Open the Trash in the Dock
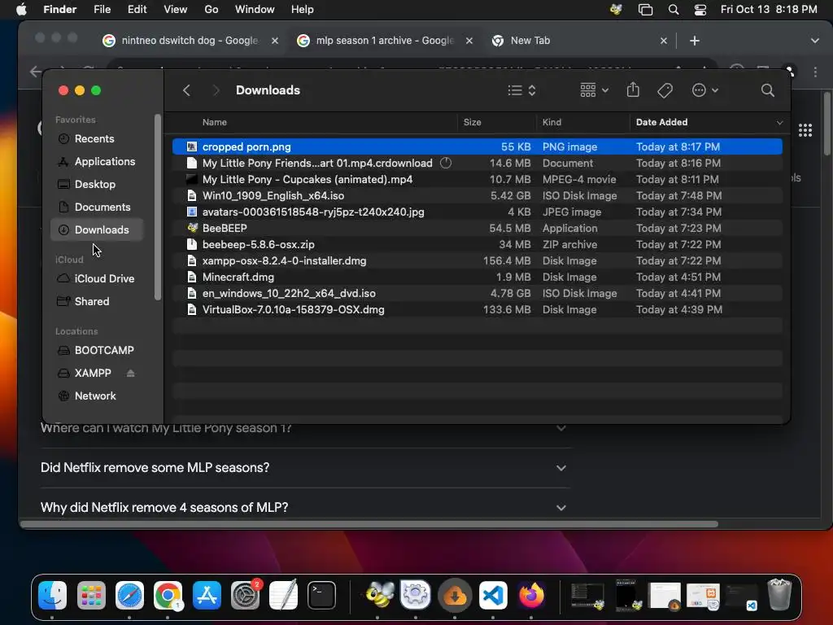The height and width of the screenshot is (625, 833). 779,595
